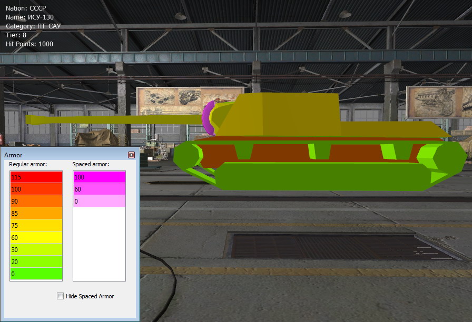Click the 'Category: ПТ-САУ' text
This screenshot has height=322, width=472.
tap(33, 26)
